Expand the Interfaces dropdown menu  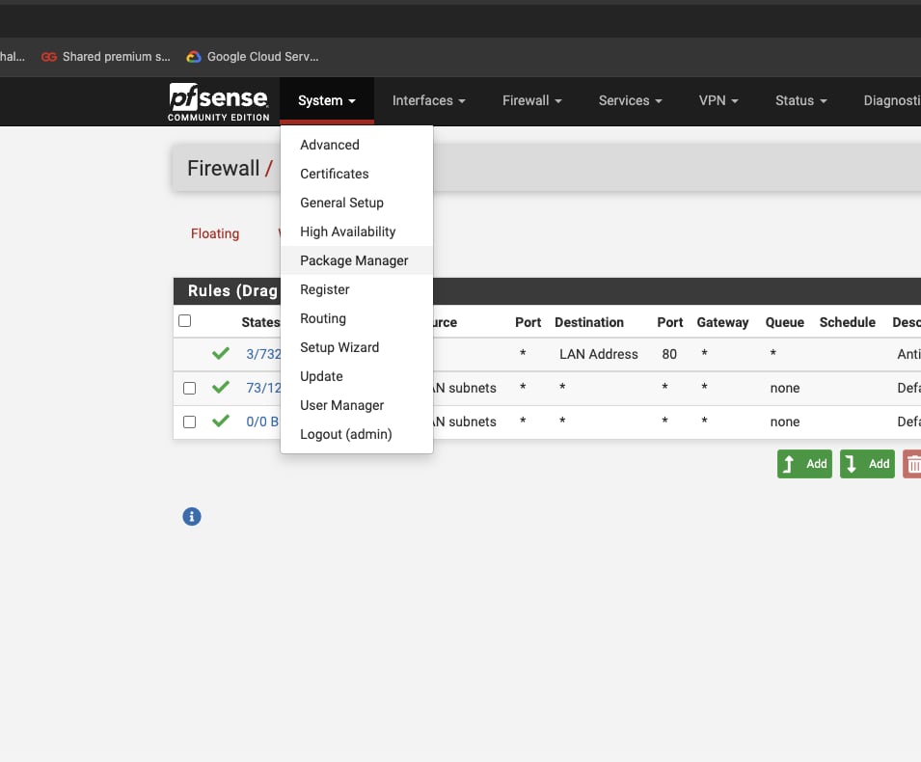429,101
